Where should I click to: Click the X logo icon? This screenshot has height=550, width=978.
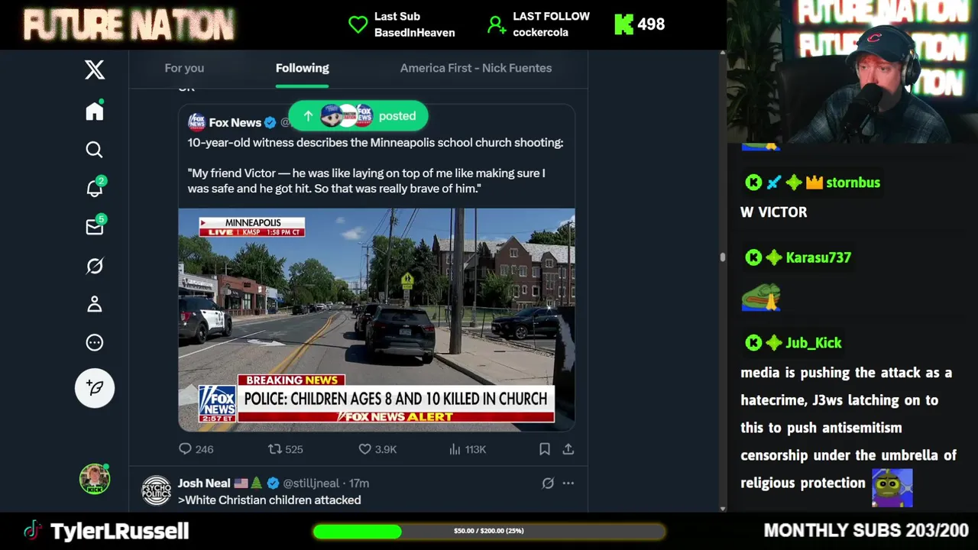[x=95, y=70]
